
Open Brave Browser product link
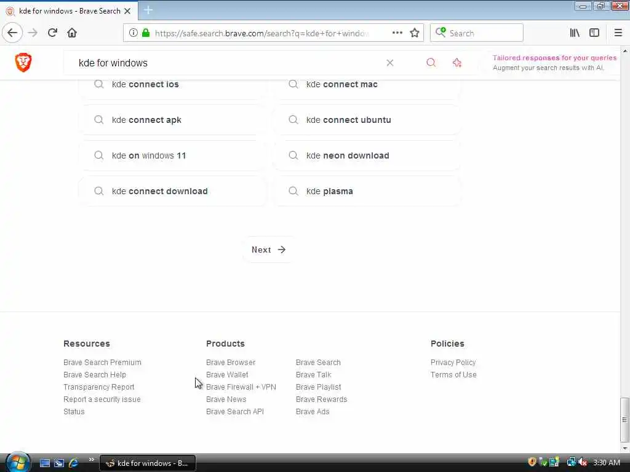pyautogui.click(x=231, y=363)
